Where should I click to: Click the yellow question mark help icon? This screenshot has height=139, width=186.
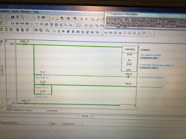coord(39,17)
